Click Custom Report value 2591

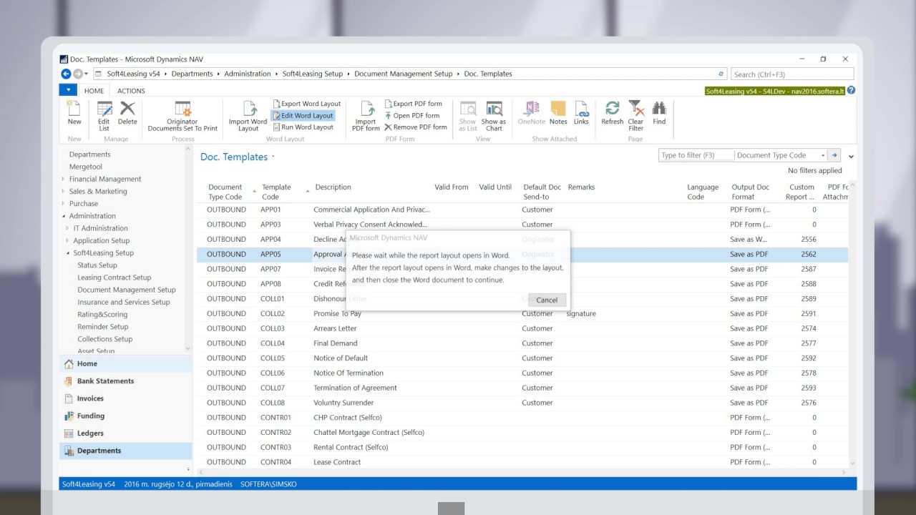point(809,313)
